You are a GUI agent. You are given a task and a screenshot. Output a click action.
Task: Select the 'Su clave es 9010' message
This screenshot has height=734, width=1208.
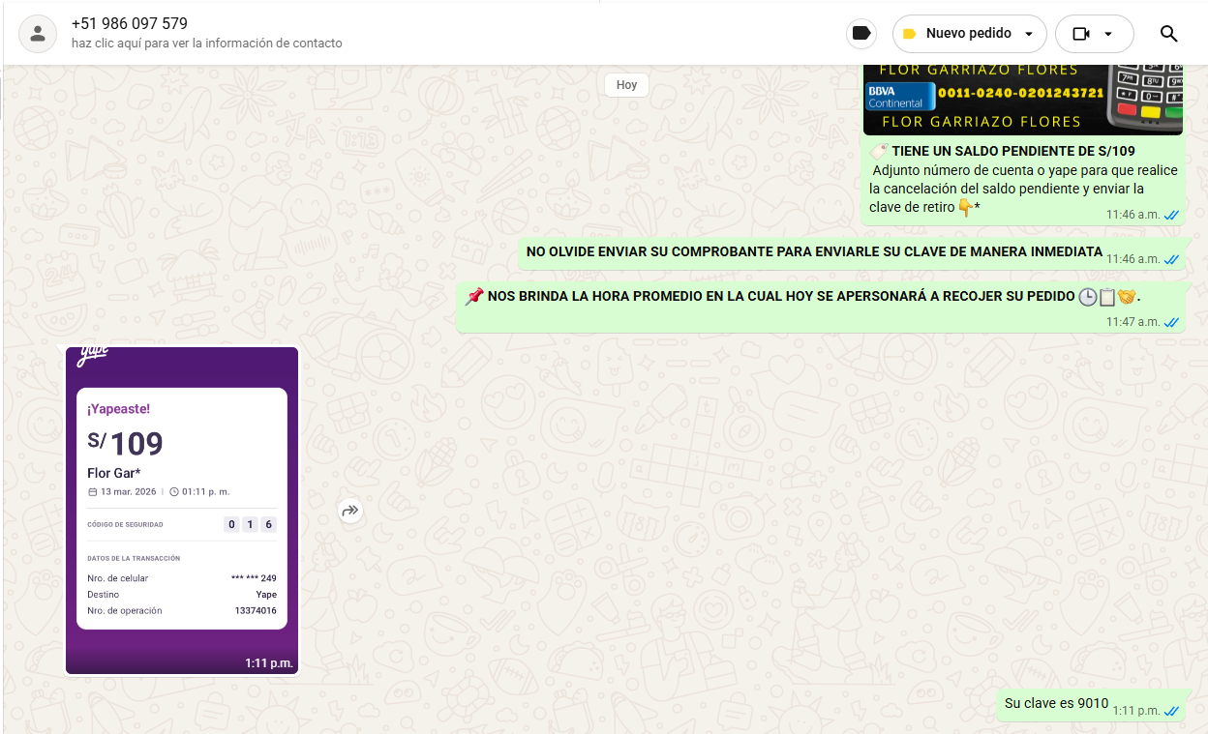pos(1056,704)
